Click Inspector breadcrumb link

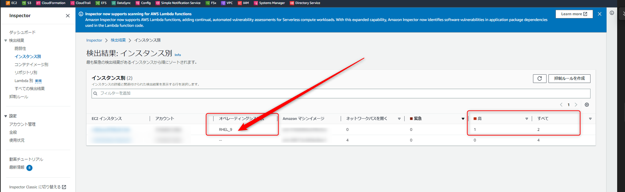click(94, 40)
